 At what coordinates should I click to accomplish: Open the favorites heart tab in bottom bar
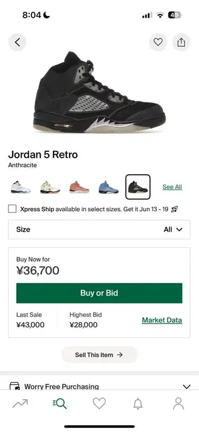pos(99,404)
